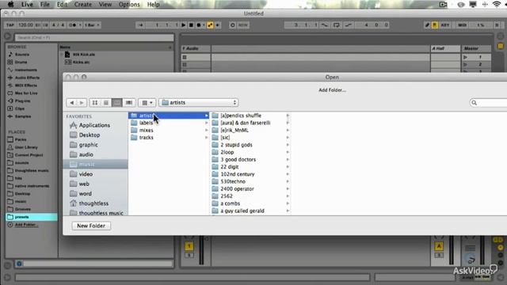This screenshot has width=507, height=285.
Task: Toggle the MIDI map mode switch
Action: [x=463, y=25]
